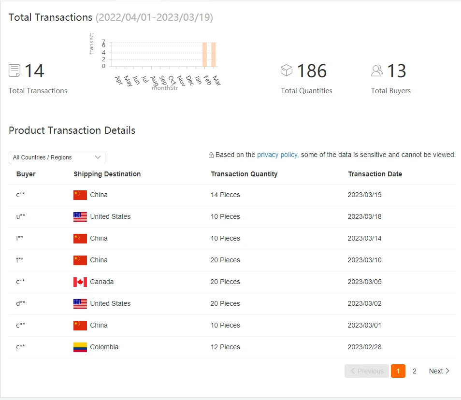This screenshot has width=461, height=400.
Task: Click the Shipping Destination column header
Action: pyautogui.click(x=107, y=174)
